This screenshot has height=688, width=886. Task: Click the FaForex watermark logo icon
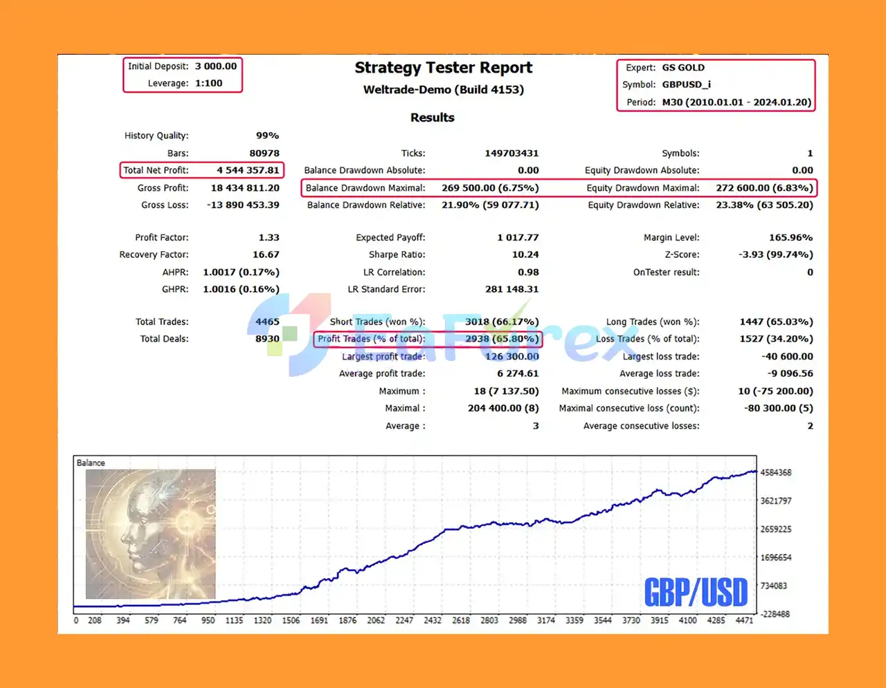289,334
